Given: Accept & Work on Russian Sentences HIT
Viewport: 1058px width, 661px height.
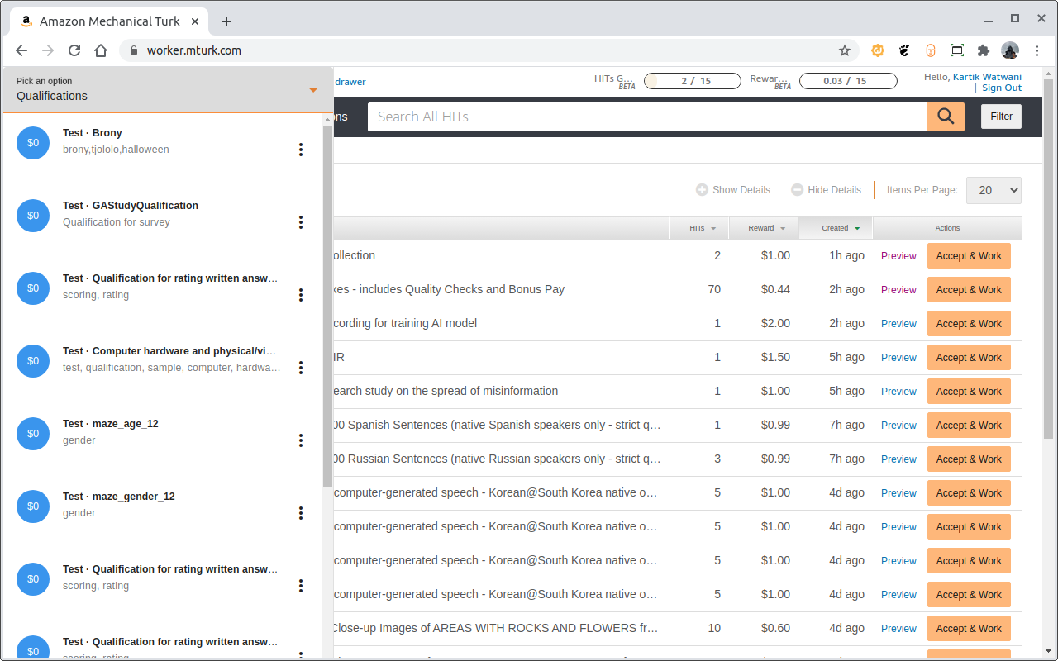Looking at the screenshot, I should [969, 459].
